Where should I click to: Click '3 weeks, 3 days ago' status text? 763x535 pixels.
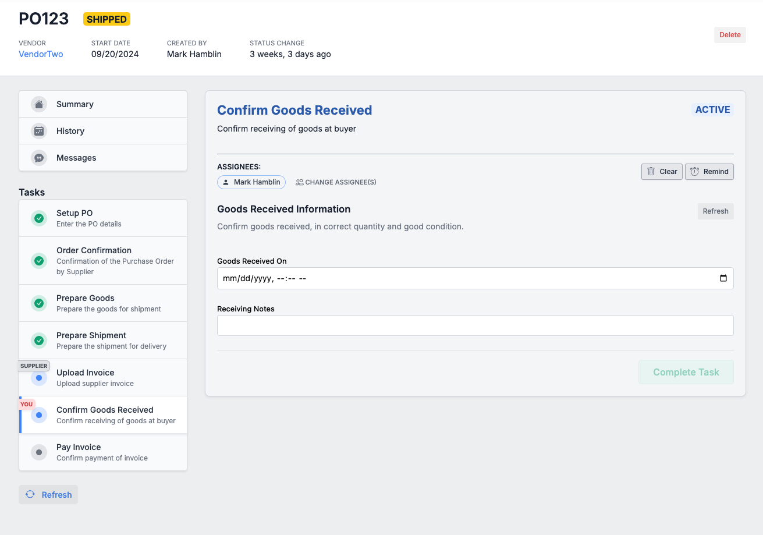tap(290, 54)
